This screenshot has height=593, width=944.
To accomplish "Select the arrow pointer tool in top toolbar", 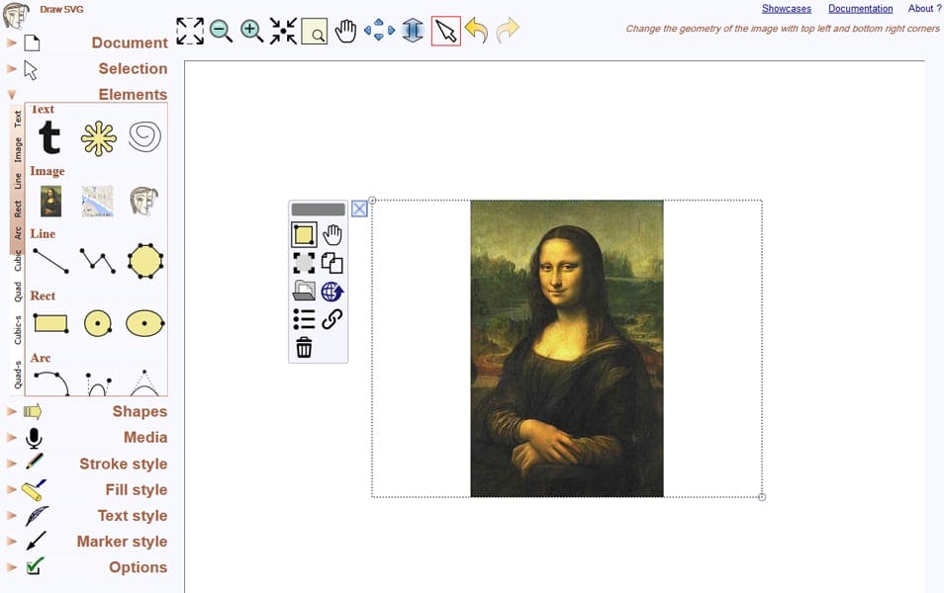I will tap(446, 31).
